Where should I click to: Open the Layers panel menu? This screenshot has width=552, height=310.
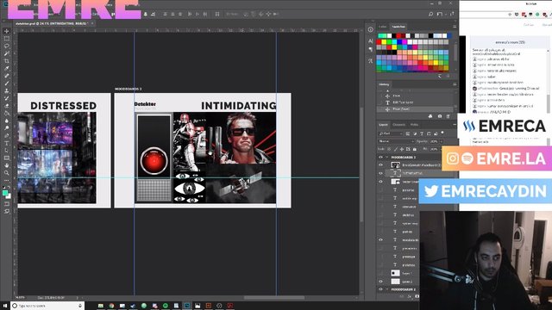(x=455, y=125)
